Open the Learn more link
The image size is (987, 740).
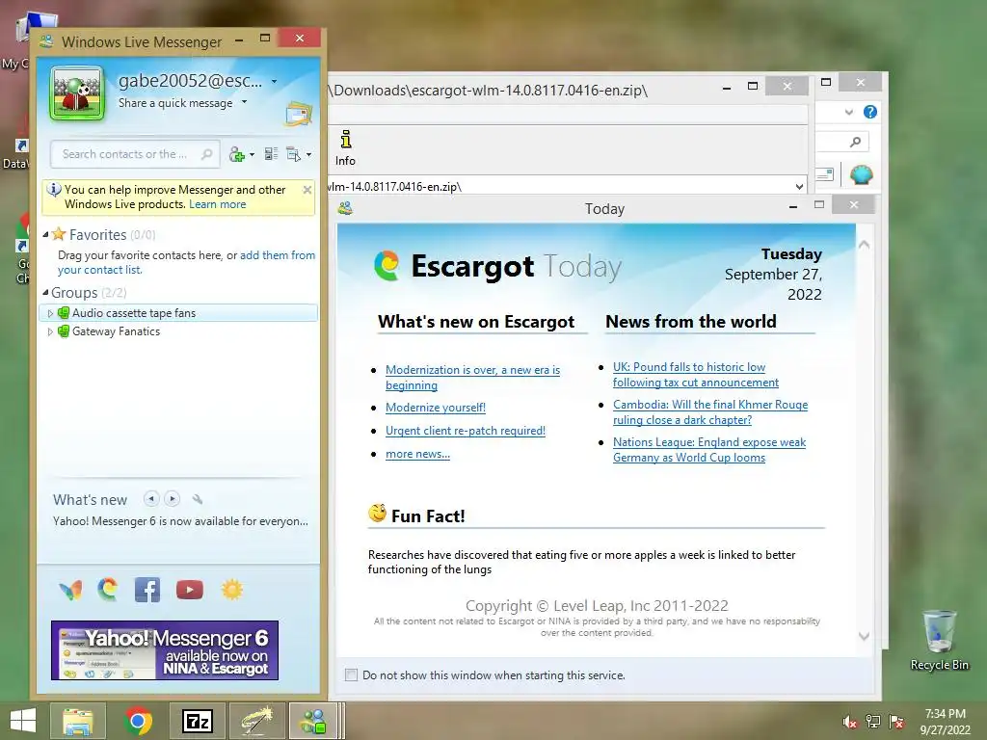point(217,204)
